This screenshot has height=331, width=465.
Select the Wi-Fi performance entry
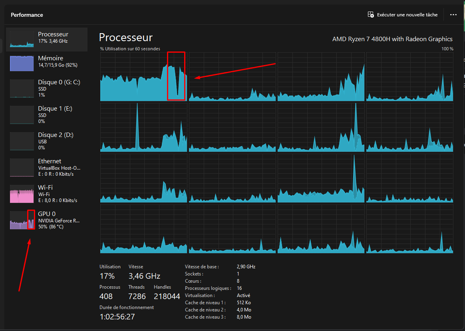[x=57, y=193]
